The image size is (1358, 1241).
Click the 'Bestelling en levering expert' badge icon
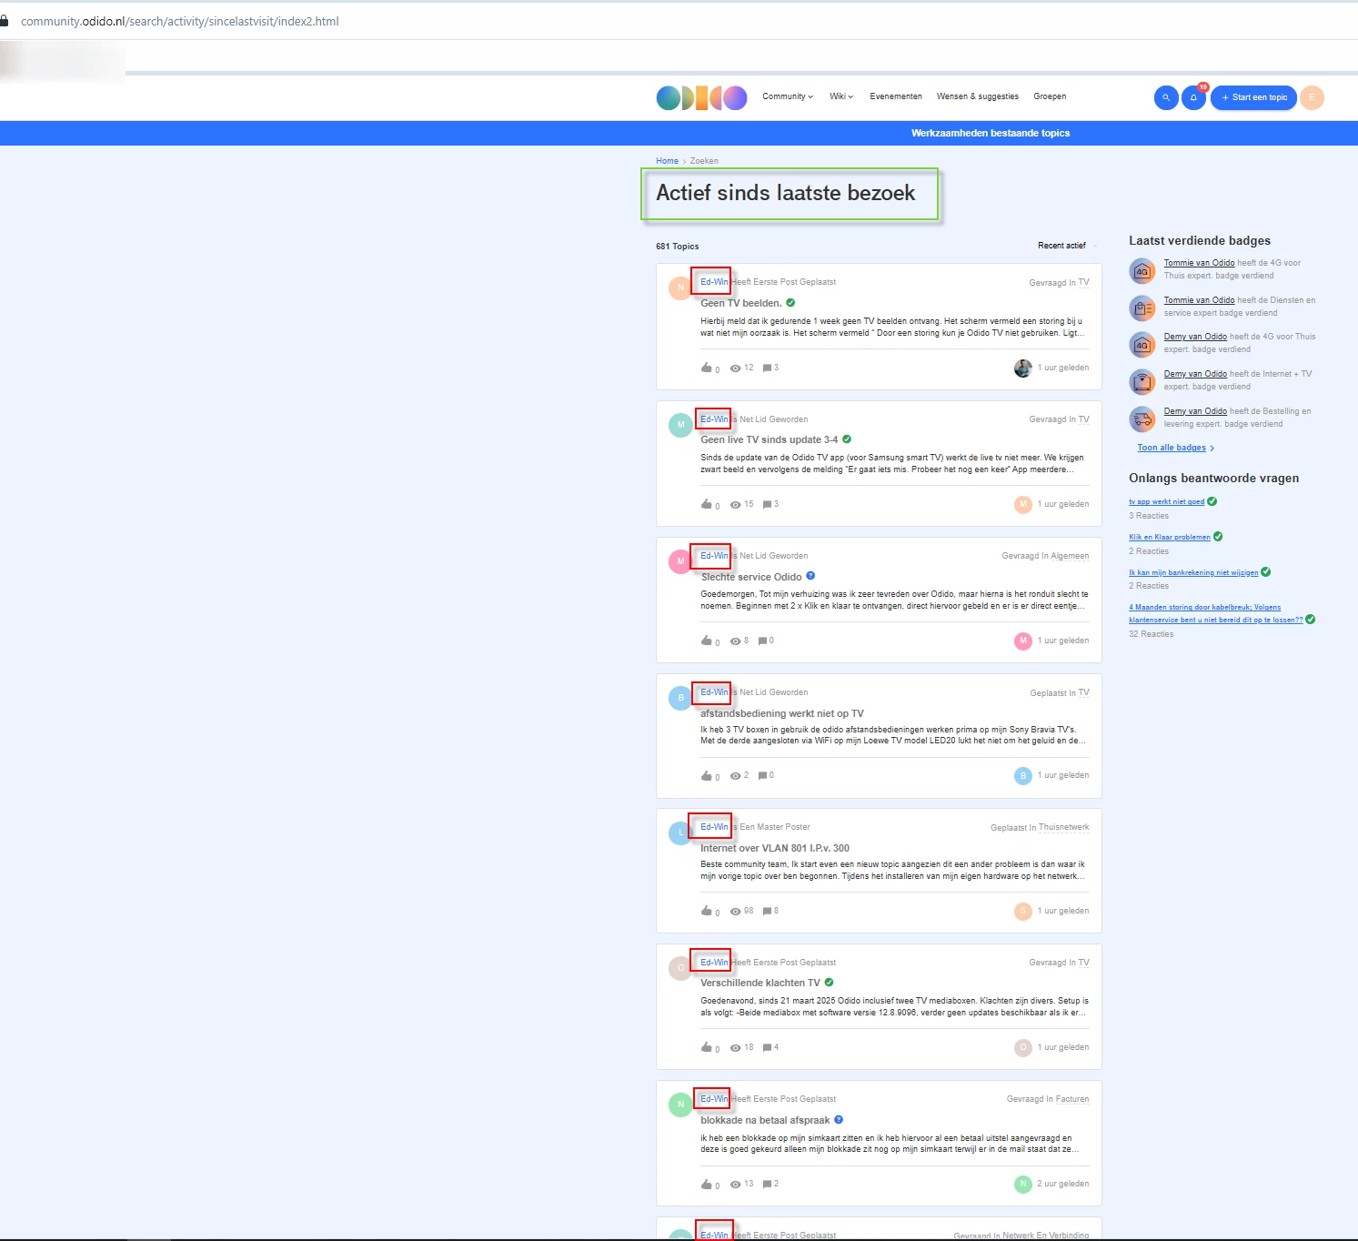tap(1142, 419)
